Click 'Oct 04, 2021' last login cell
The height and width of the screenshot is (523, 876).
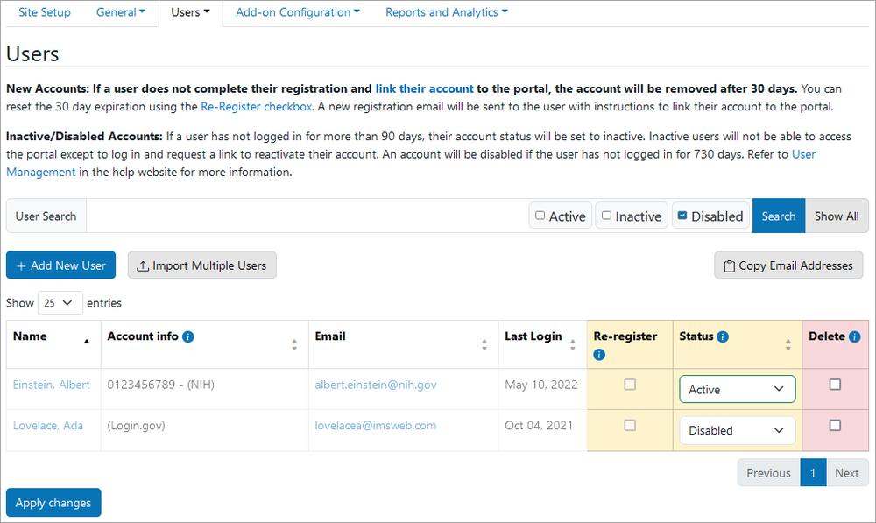click(539, 425)
